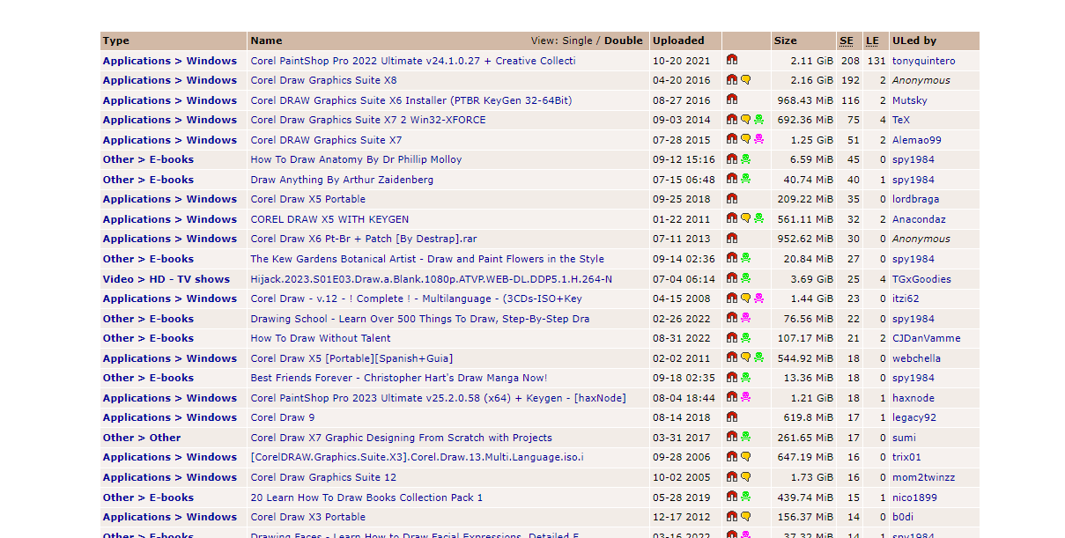Open Other > Other category for X7 Graphic Designing
This screenshot has width=1065, height=538.
(x=142, y=438)
